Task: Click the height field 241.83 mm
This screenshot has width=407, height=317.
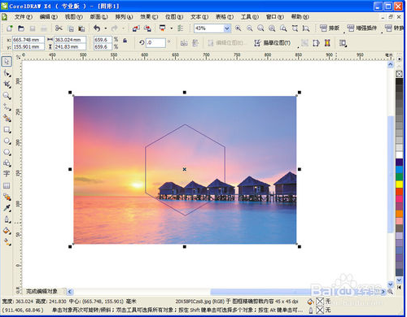Action: [x=70, y=46]
